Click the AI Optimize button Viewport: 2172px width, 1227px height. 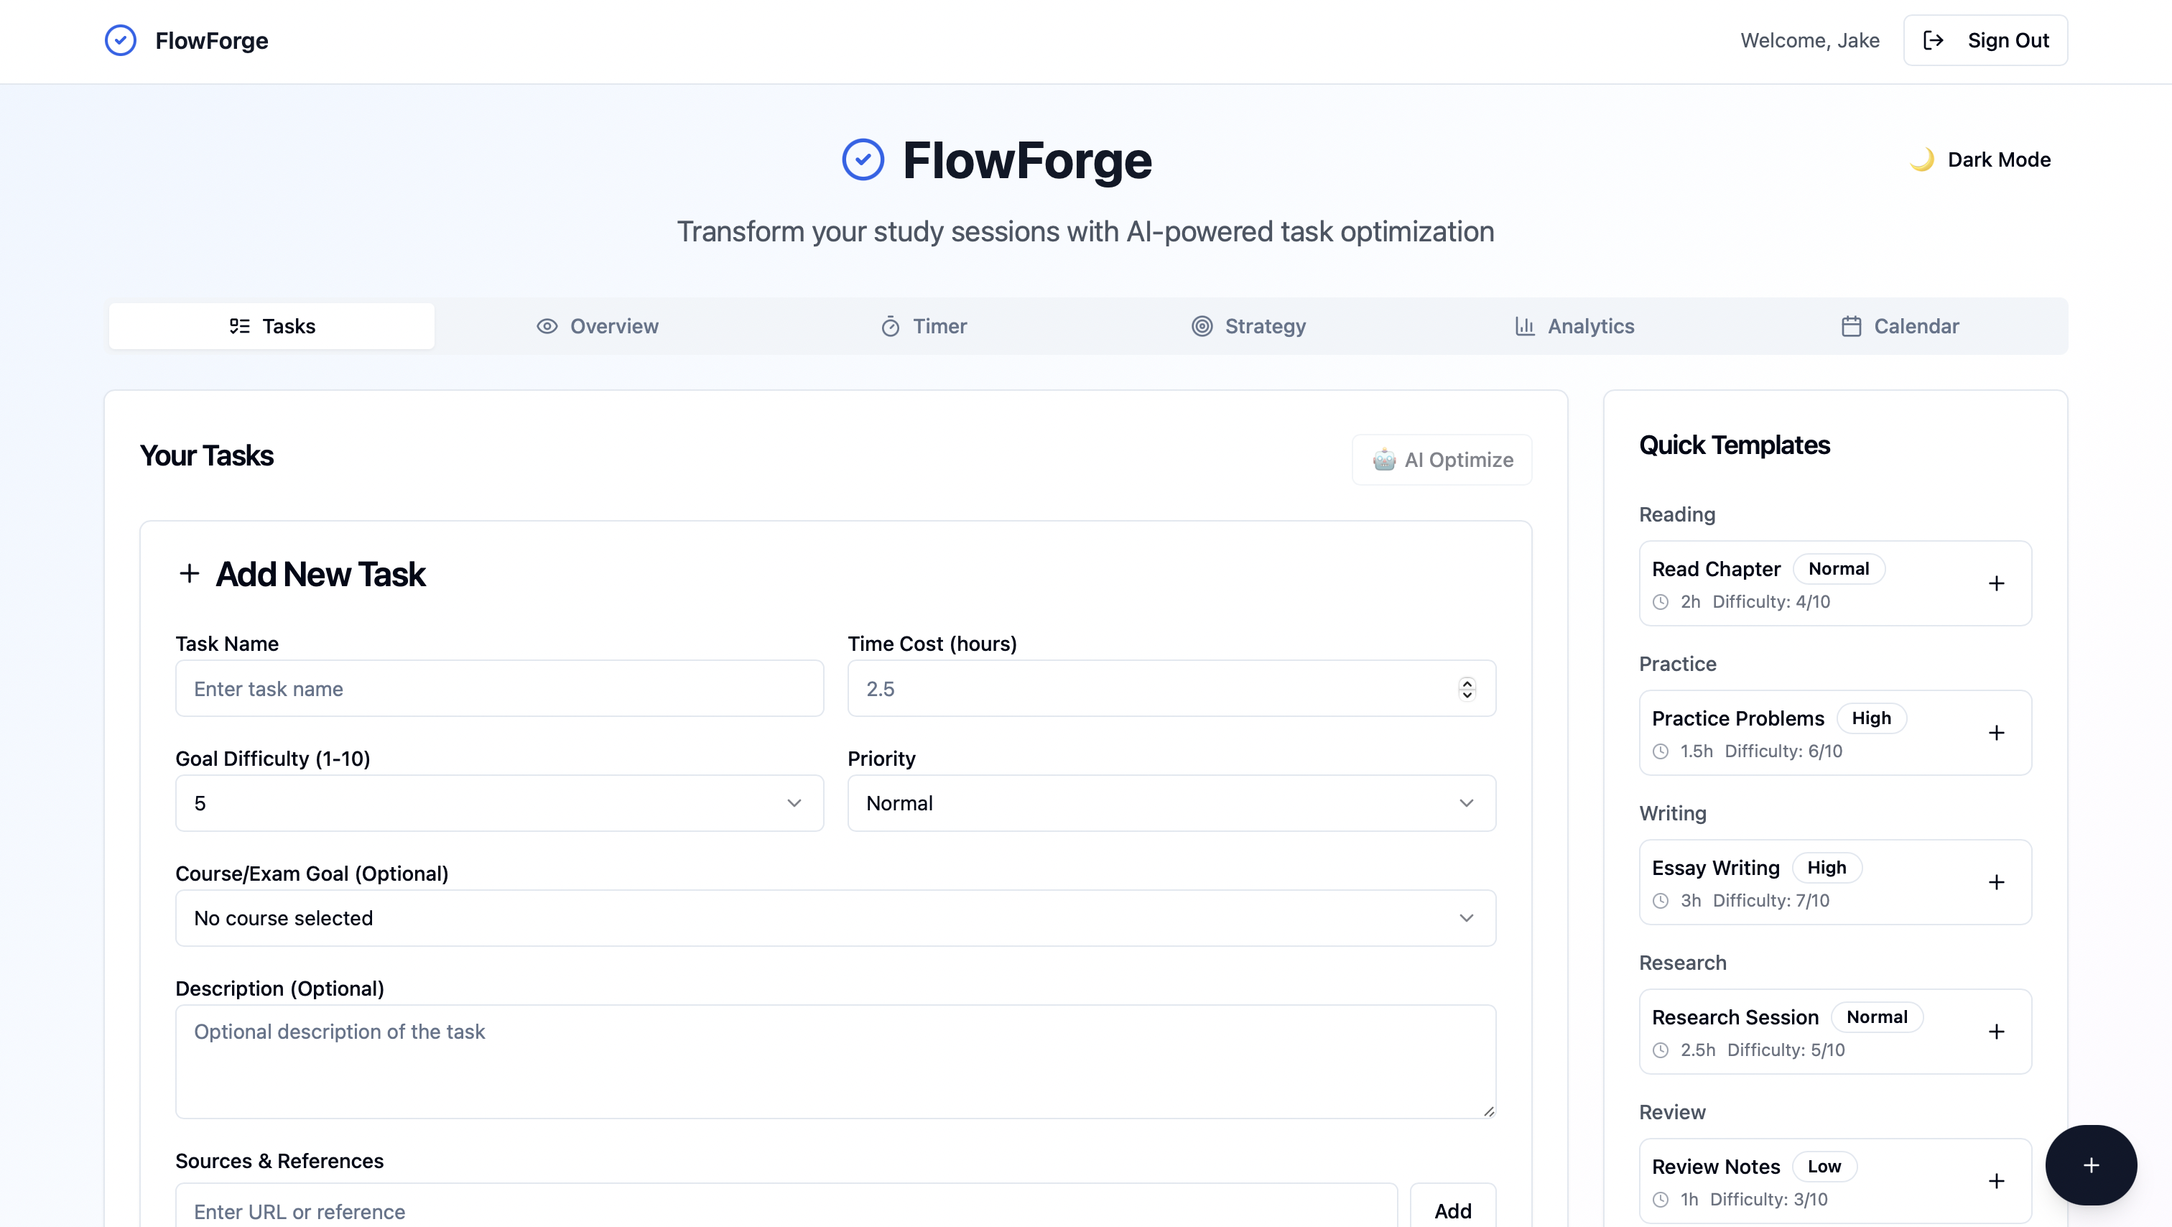click(x=1442, y=460)
